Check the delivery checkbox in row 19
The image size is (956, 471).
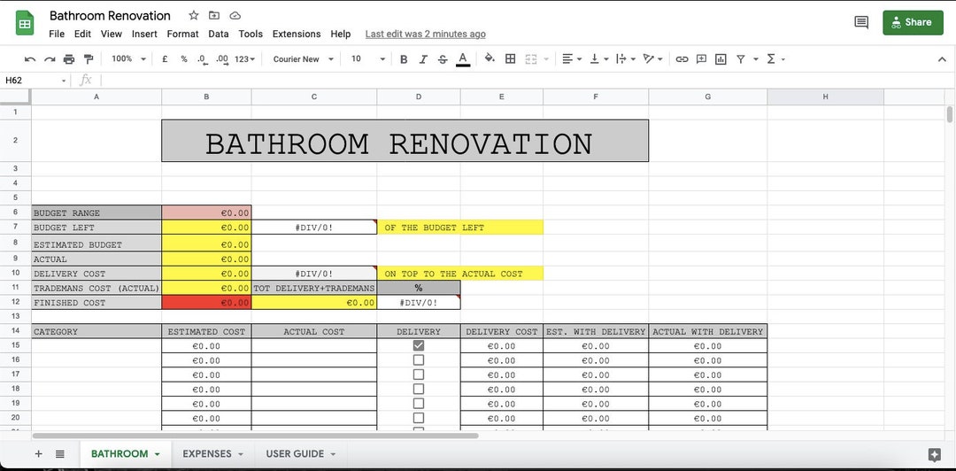click(x=418, y=404)
